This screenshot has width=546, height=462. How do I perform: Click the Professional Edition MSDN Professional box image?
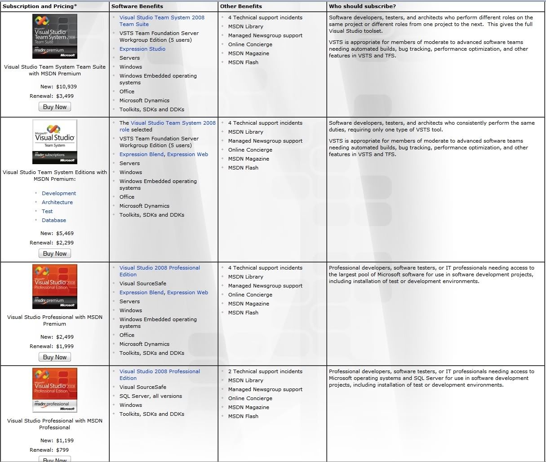click(55, 390)
